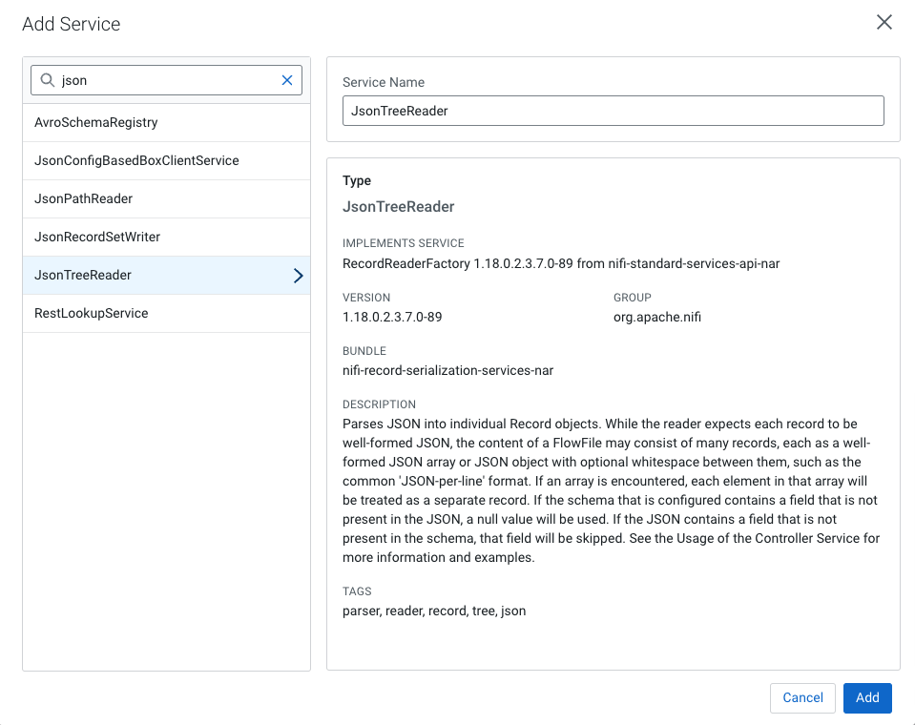The height and width of the screenshot is (725, 915).
Task: Focus the service search field
Action: click(x=167, y=81)
